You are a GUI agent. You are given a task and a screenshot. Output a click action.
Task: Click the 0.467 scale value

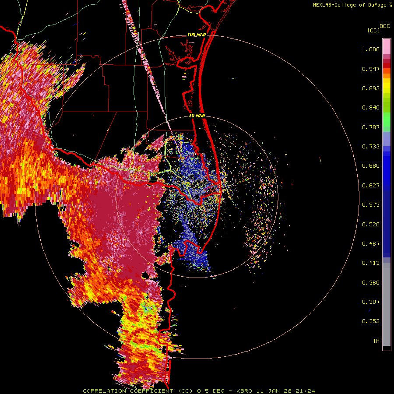pyautogui.click(x=371, y=244)
